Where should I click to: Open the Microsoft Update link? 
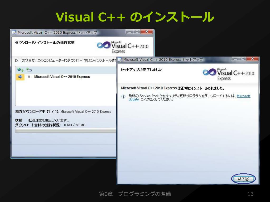pyautogui.click(x=243, y=96)
